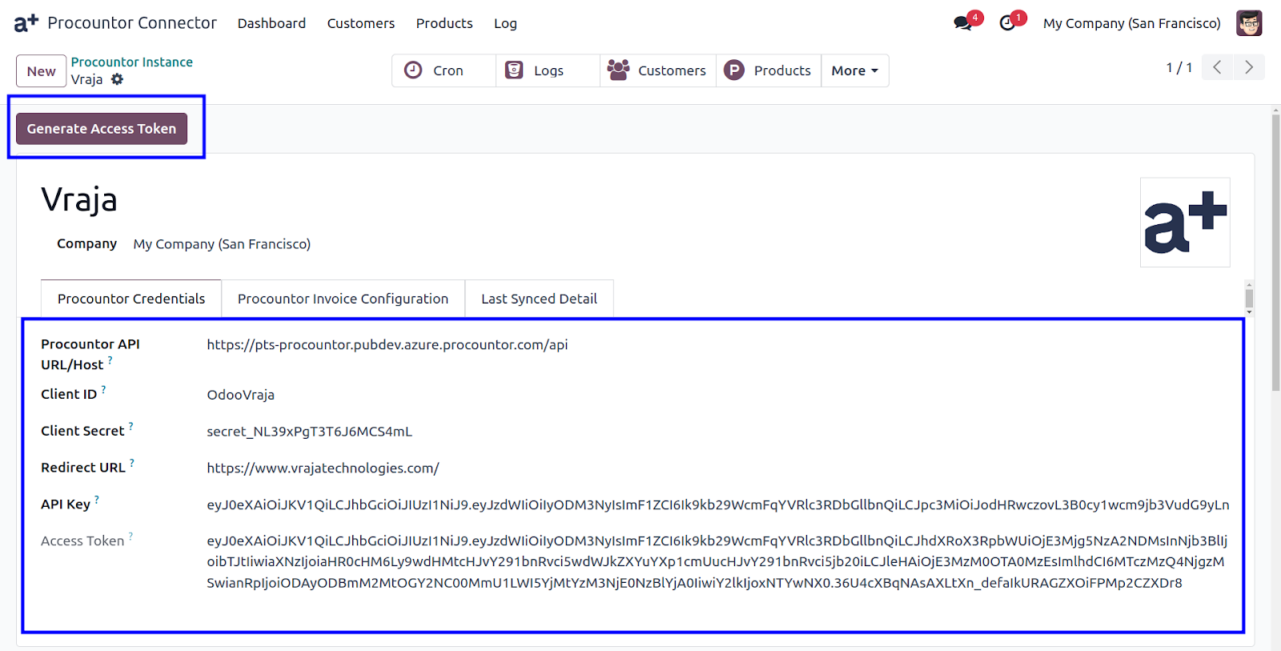This screenshot has height=651, width=1281.
Task: Open the company switcher My Company (San Francisco)
Action: 1132,23
